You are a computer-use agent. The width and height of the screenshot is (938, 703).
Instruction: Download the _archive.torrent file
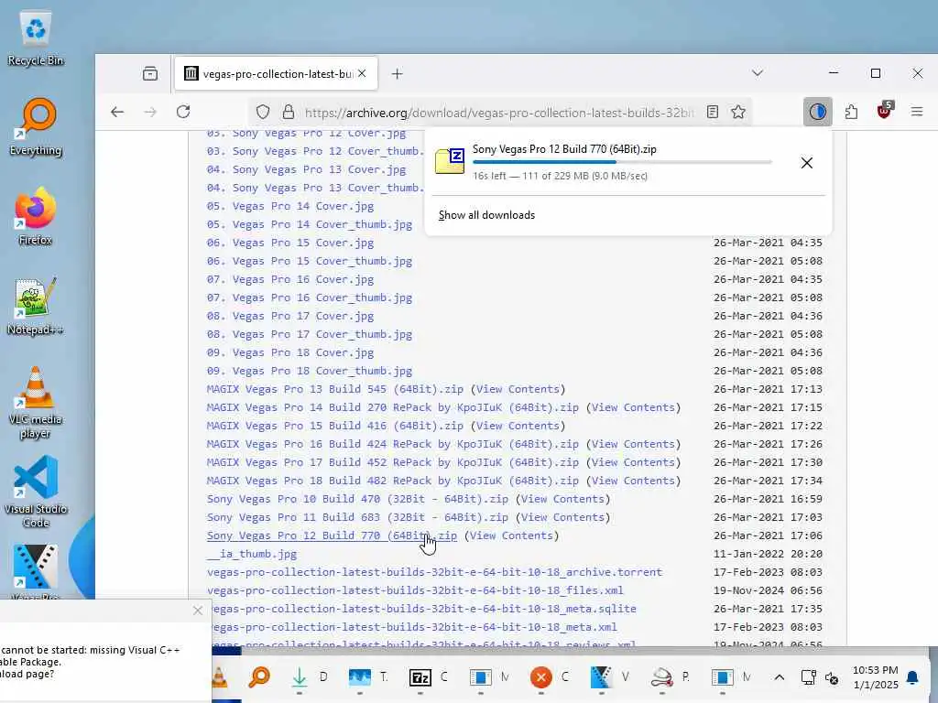point(434,573)
